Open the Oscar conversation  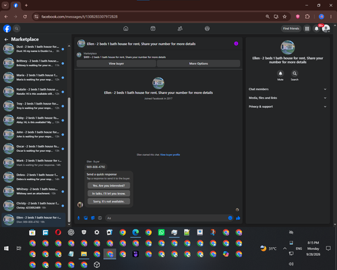pyautogui.click(x=34, y=148)
